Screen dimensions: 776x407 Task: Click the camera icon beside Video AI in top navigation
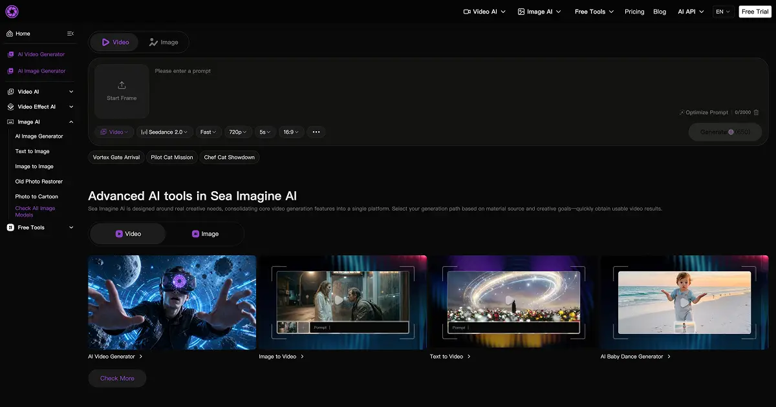tap(467, 12)
